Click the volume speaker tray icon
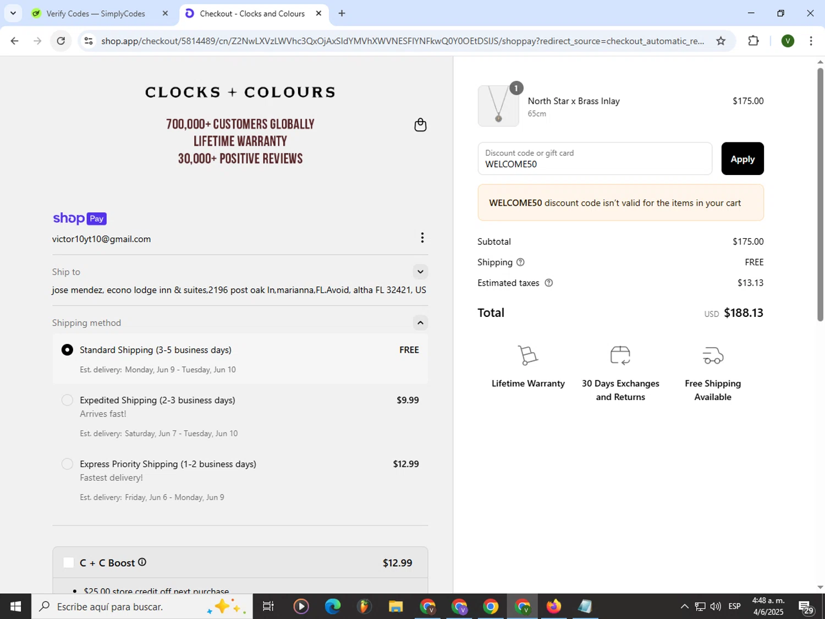 pyautogui.click(x=716, y=606)
